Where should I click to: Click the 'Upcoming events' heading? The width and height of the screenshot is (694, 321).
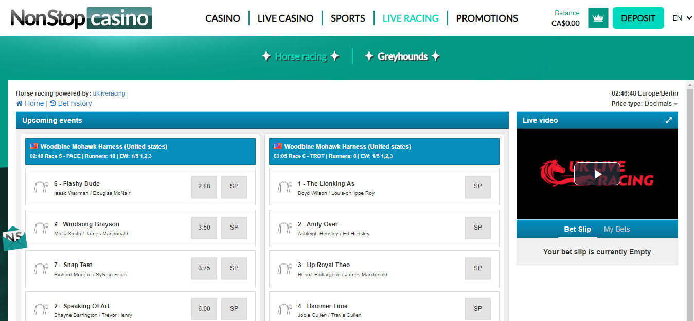point(52,120)
